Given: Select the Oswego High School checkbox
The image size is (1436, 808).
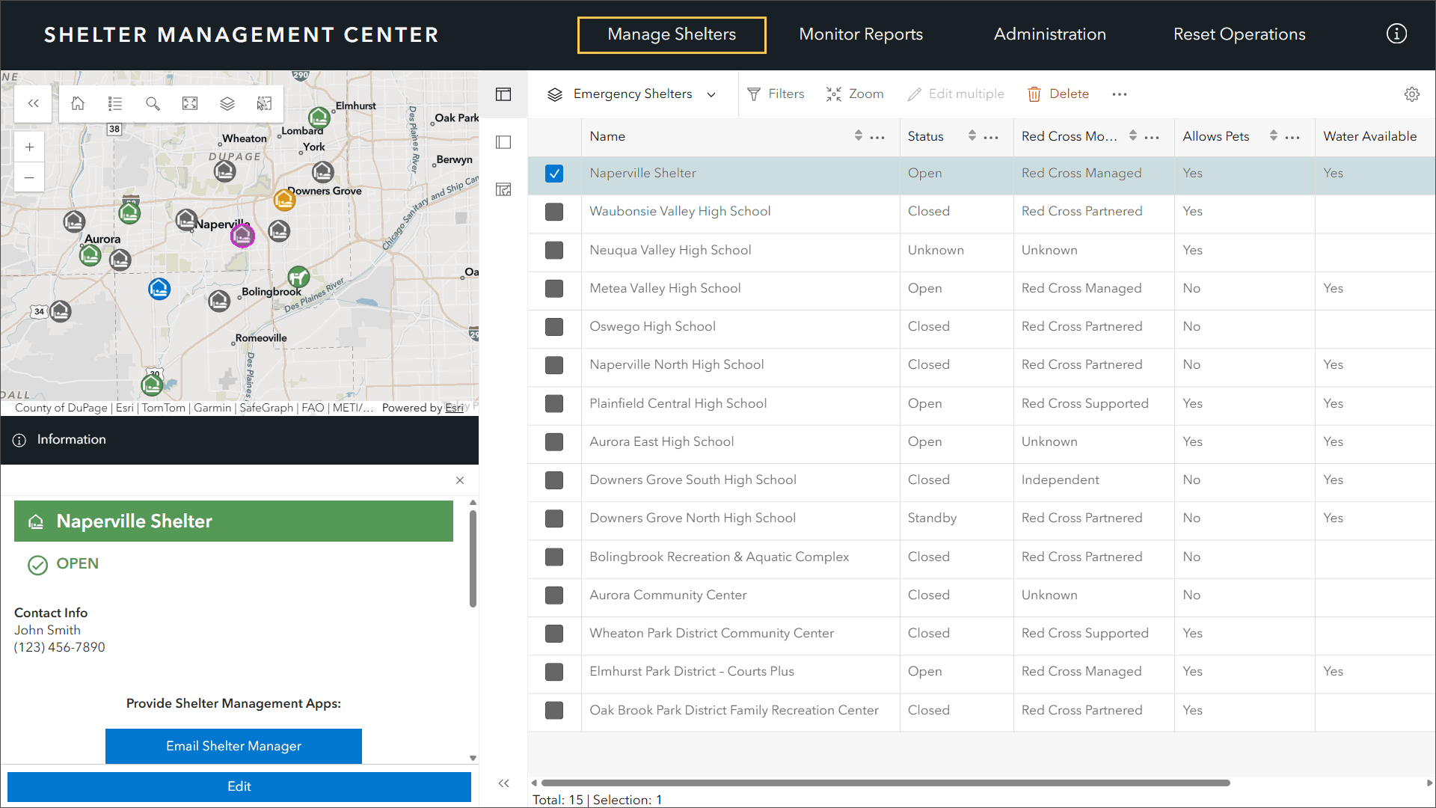Looking at the screenshot, I should (554, 327).
